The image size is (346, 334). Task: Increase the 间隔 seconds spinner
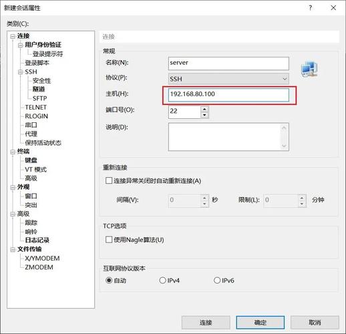(x=204, y=198)
